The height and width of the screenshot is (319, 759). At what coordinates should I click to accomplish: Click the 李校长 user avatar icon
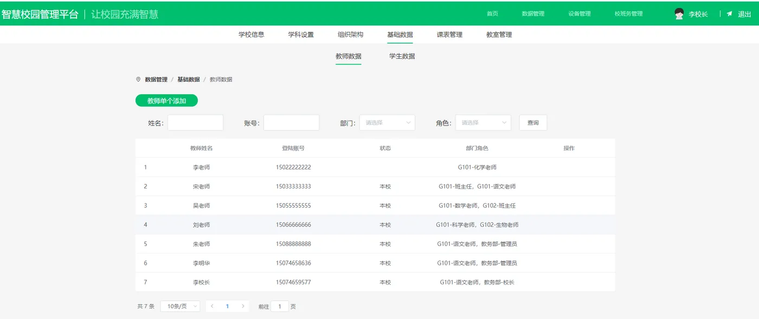tap(678, 14)
